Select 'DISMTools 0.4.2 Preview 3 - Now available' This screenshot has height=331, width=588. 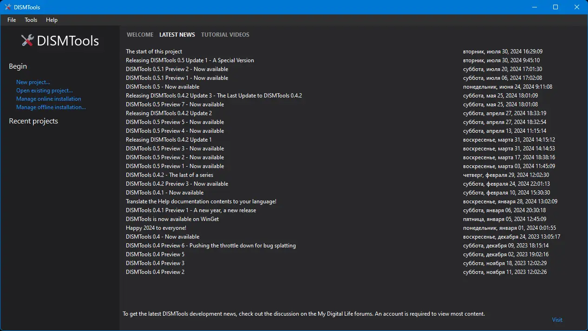[x=177, y=184]
